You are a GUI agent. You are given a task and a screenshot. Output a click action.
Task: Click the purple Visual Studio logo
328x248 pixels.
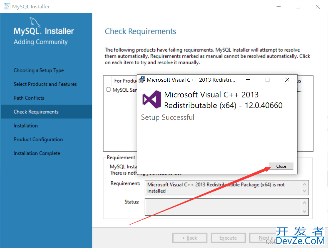[151, 99]
